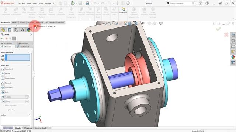The width and height of the screenshot is (236, 132).
Task: Open the View menu
Action: pyautogui.click(x=29, y=3)
